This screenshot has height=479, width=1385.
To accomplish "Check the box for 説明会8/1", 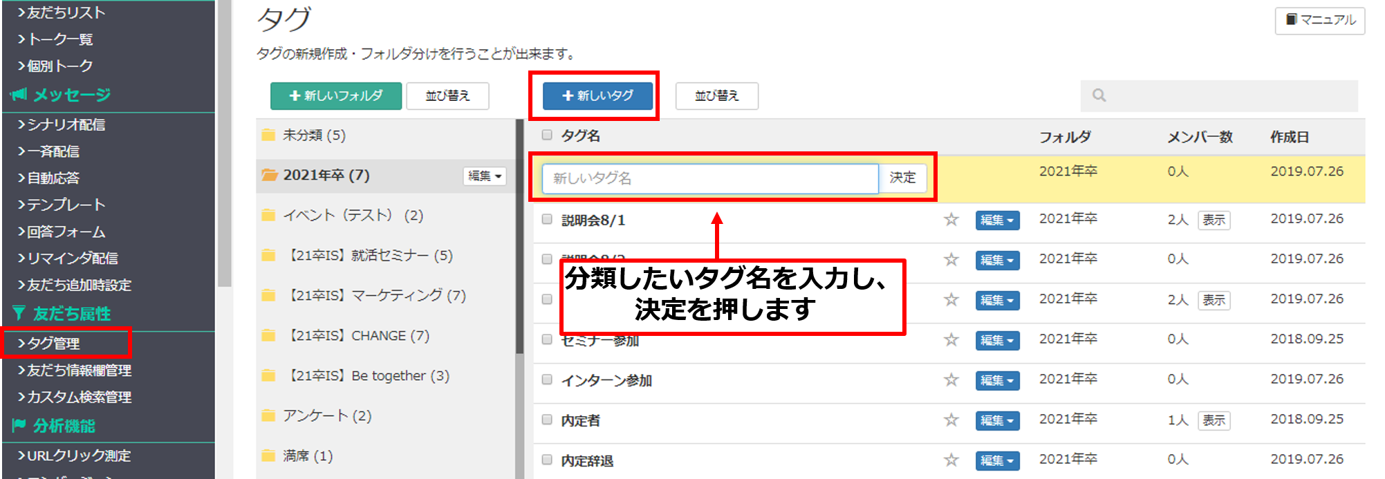I will tap(547, 219).
